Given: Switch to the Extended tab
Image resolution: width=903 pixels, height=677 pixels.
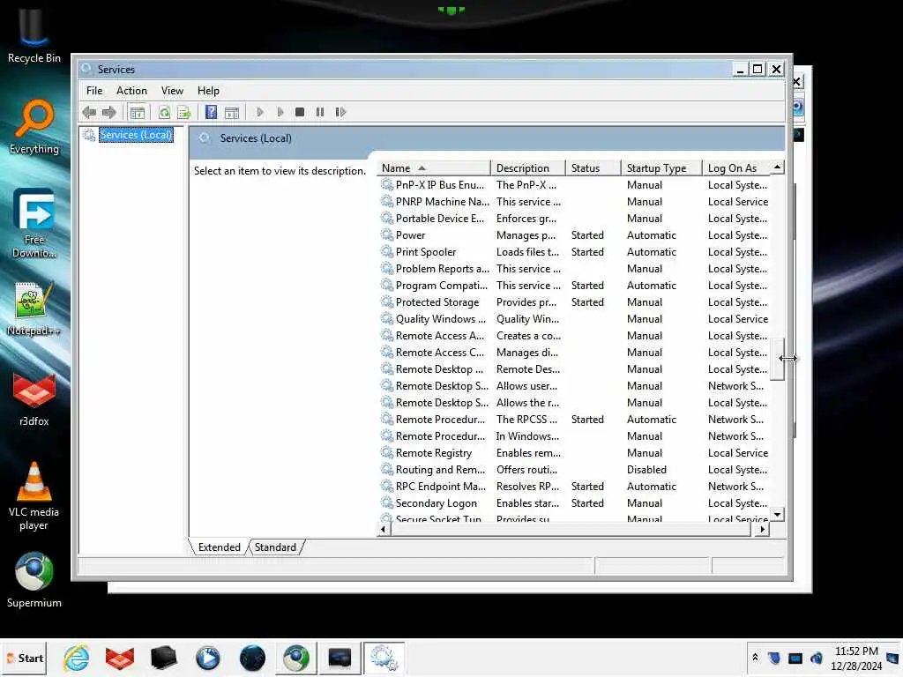Looking at the screenshot, I should click(x=220, y=547).
